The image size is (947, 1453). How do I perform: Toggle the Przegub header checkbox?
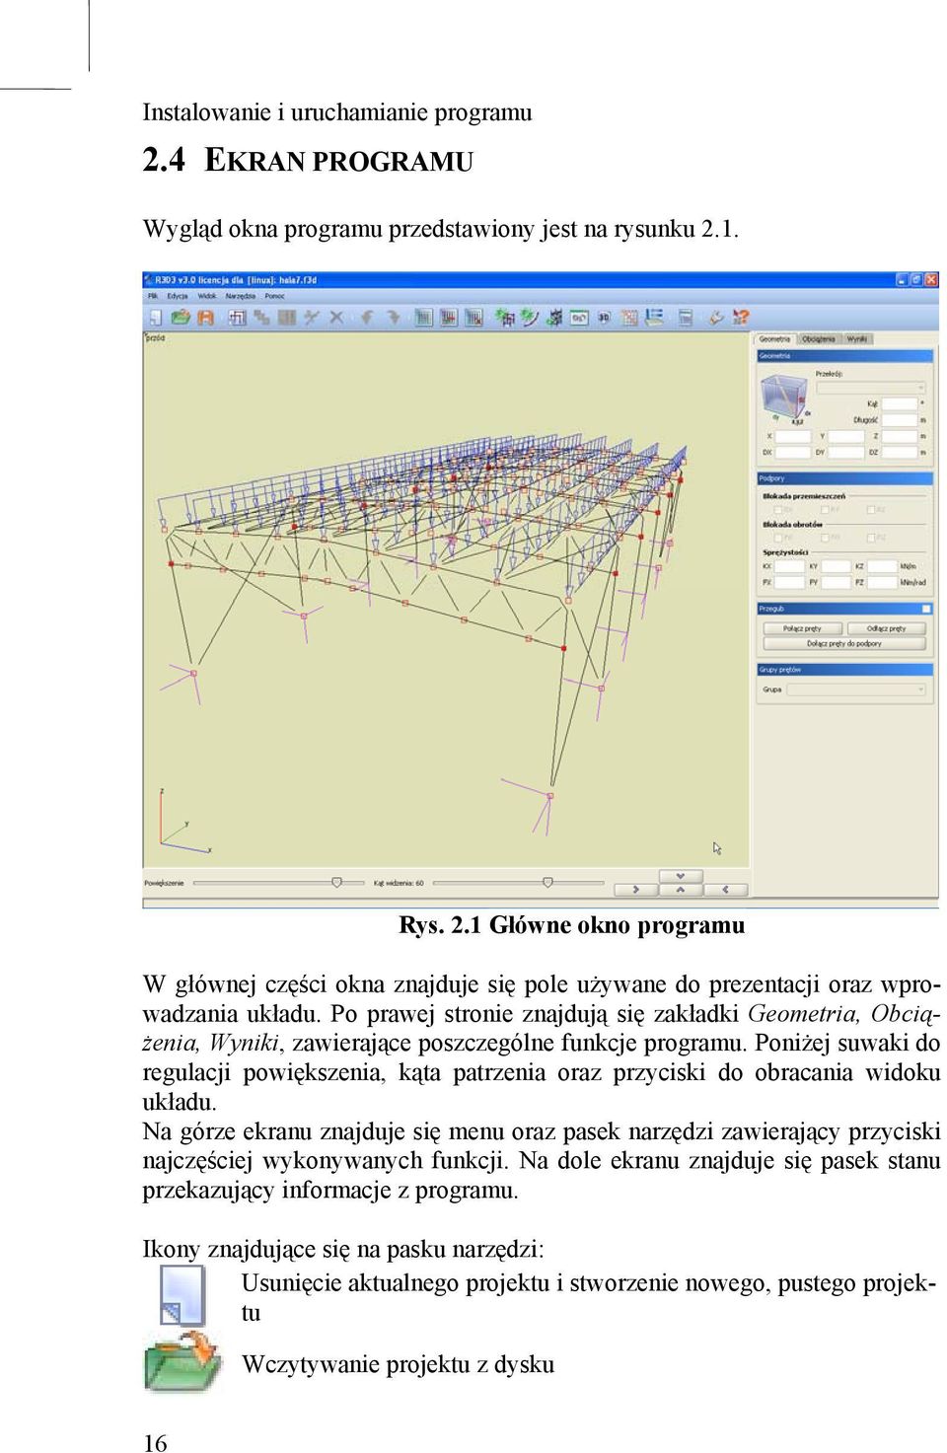(926, 609)
